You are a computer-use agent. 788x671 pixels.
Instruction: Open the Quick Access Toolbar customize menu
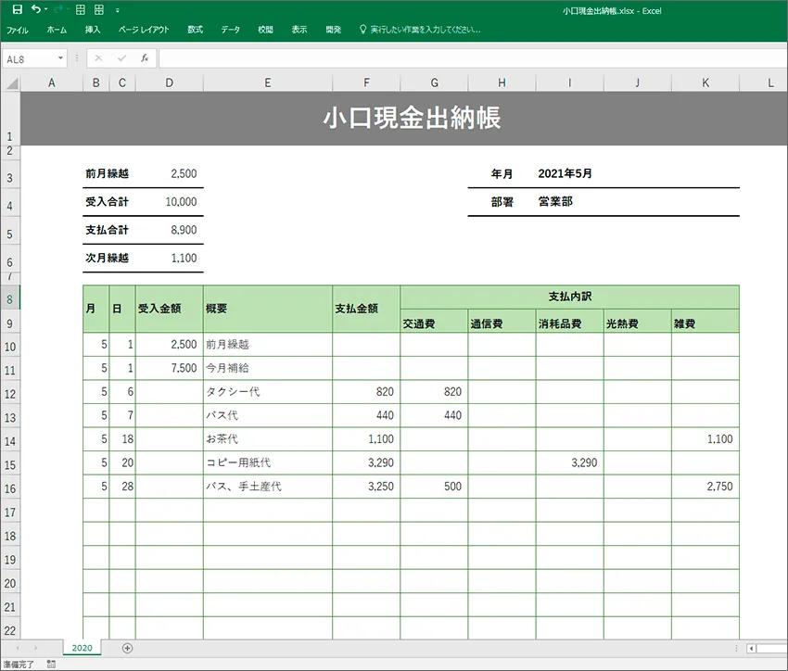pyautogui.click(x=117, y=10)
